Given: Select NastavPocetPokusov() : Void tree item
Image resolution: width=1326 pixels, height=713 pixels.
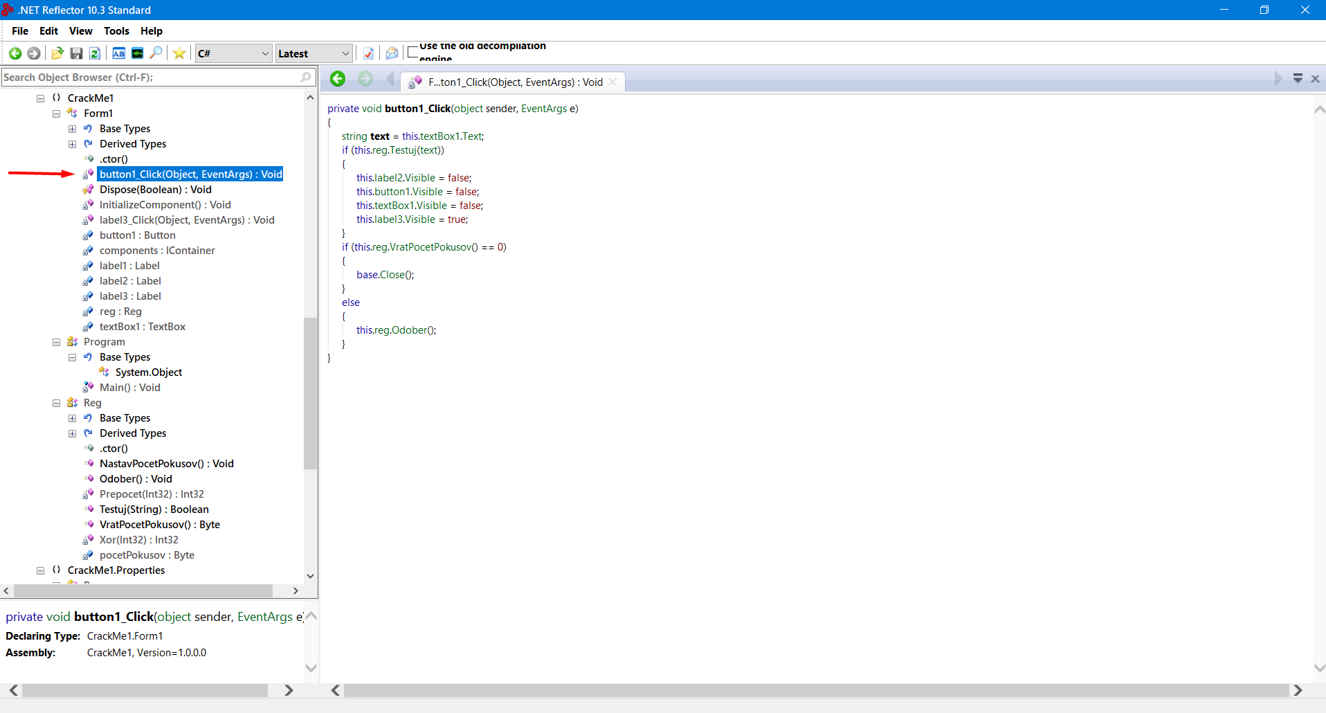Looking at the screenshot, I should click(167, 464).
